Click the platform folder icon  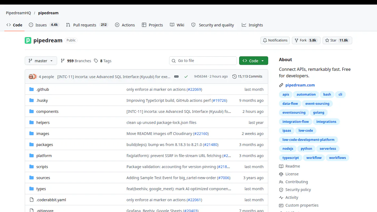(x=32, y=156)
